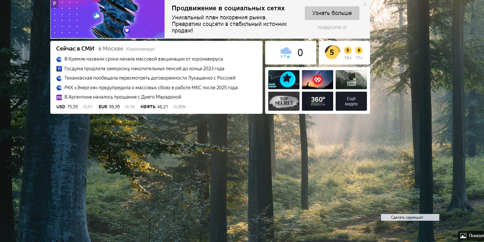Image resolution: width=484 pixels, height=242 pixels.
Task: Click the red logo on the sunset video
Action: [x=317, y=79]
